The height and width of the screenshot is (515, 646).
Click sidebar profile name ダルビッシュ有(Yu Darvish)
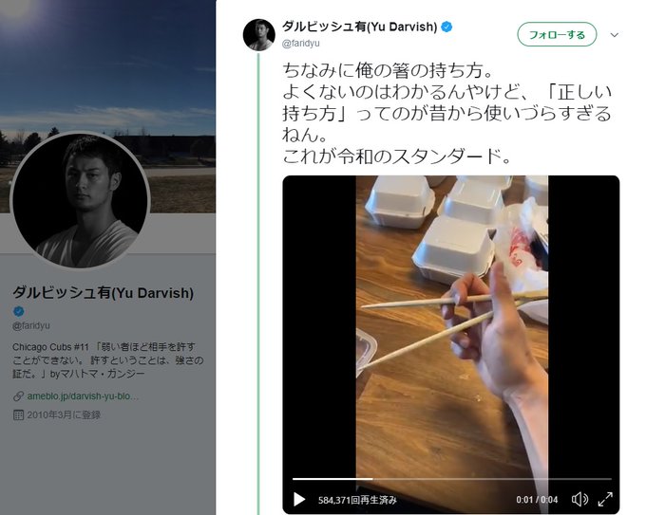tap(103, 293)
